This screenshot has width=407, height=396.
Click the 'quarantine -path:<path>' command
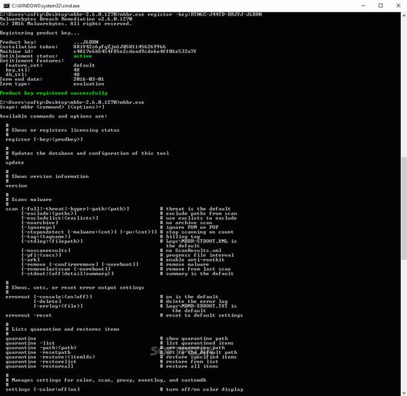point(41,348)
